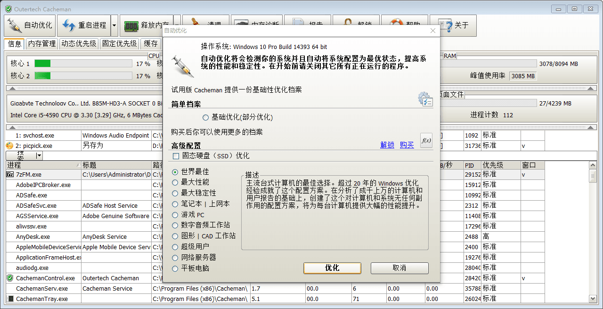Click the gear checklist icon in dialog
This screenshot has width=603, height=309.
coord(425,99)
